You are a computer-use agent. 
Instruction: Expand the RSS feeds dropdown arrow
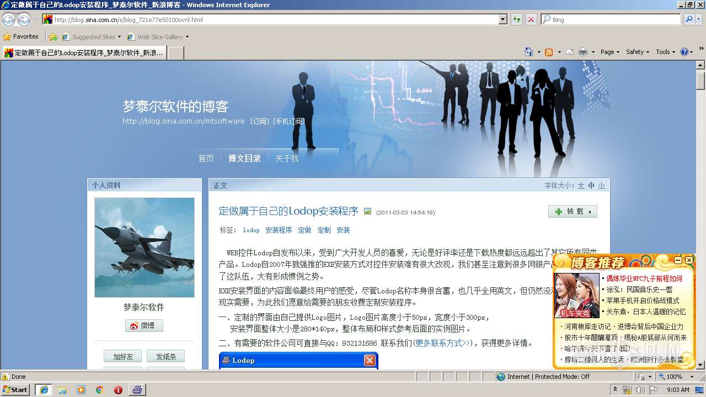click(559, 52)
